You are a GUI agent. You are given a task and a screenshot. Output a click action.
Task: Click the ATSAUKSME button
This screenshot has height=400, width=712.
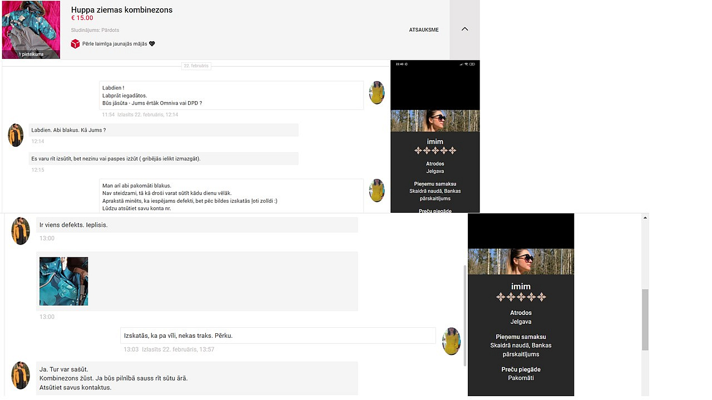423,30
